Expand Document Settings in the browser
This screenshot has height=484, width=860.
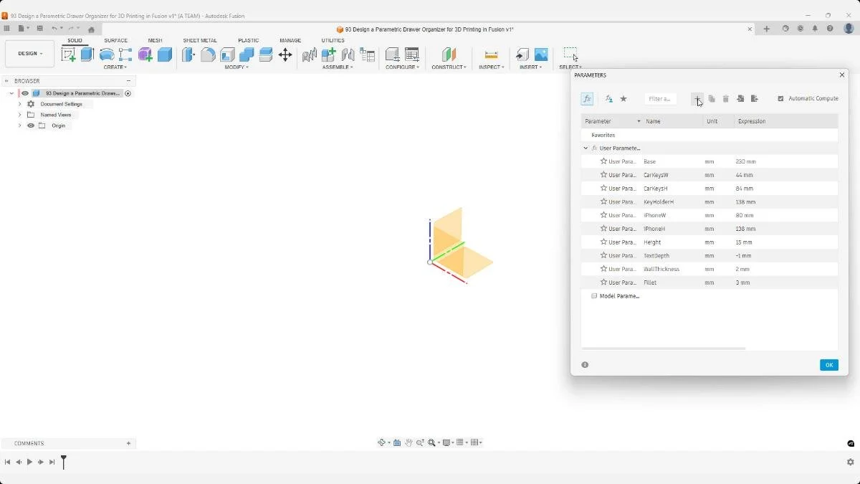[19, 104]
